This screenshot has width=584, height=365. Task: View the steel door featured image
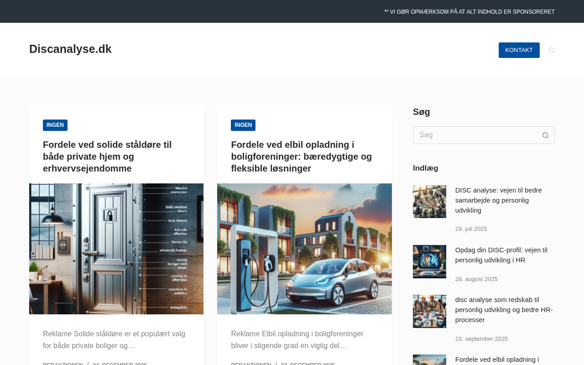point(116,249)
